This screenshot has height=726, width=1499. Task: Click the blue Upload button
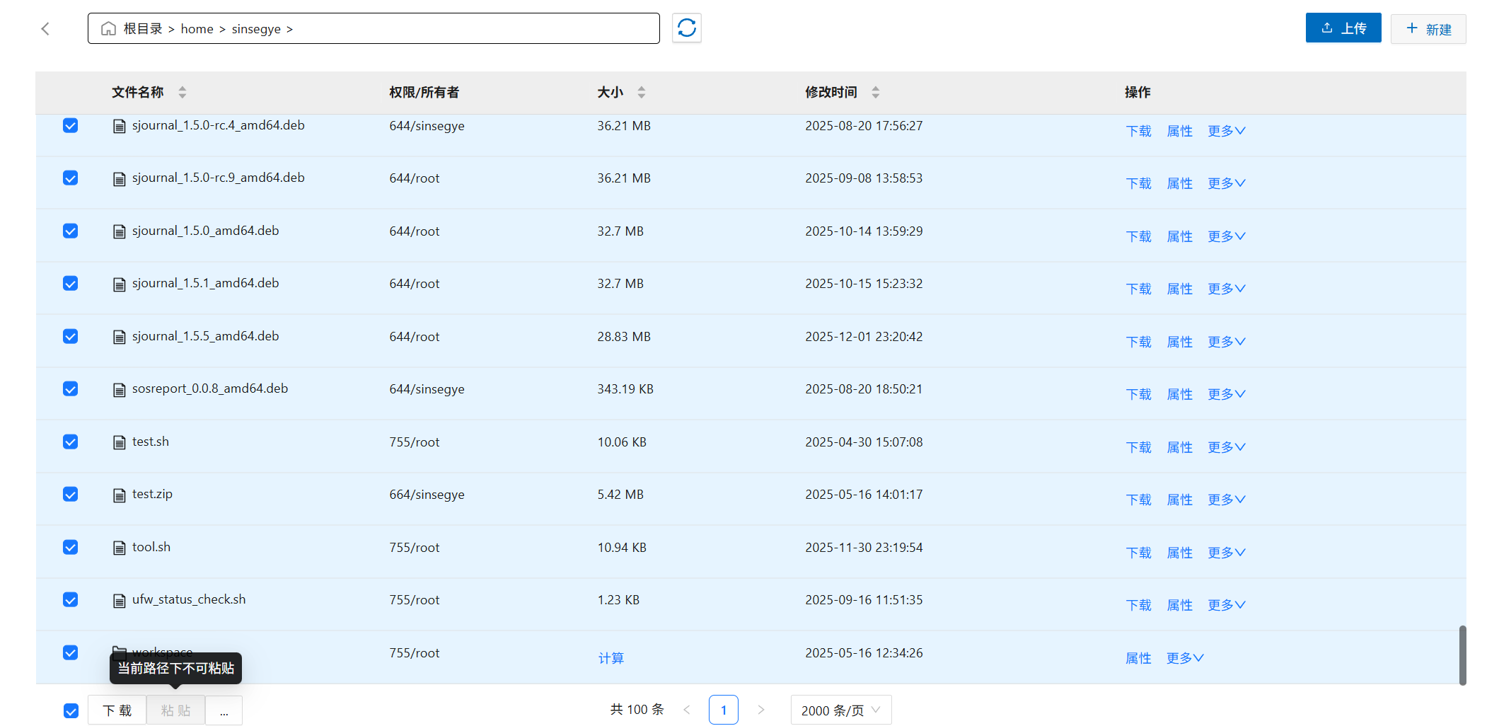tap(1343, 28)
